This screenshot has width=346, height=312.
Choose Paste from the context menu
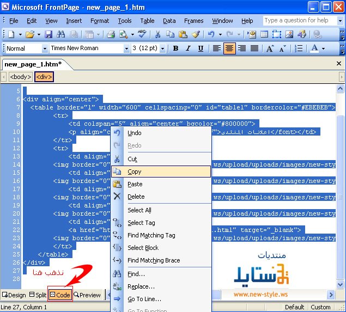[161, 184]
